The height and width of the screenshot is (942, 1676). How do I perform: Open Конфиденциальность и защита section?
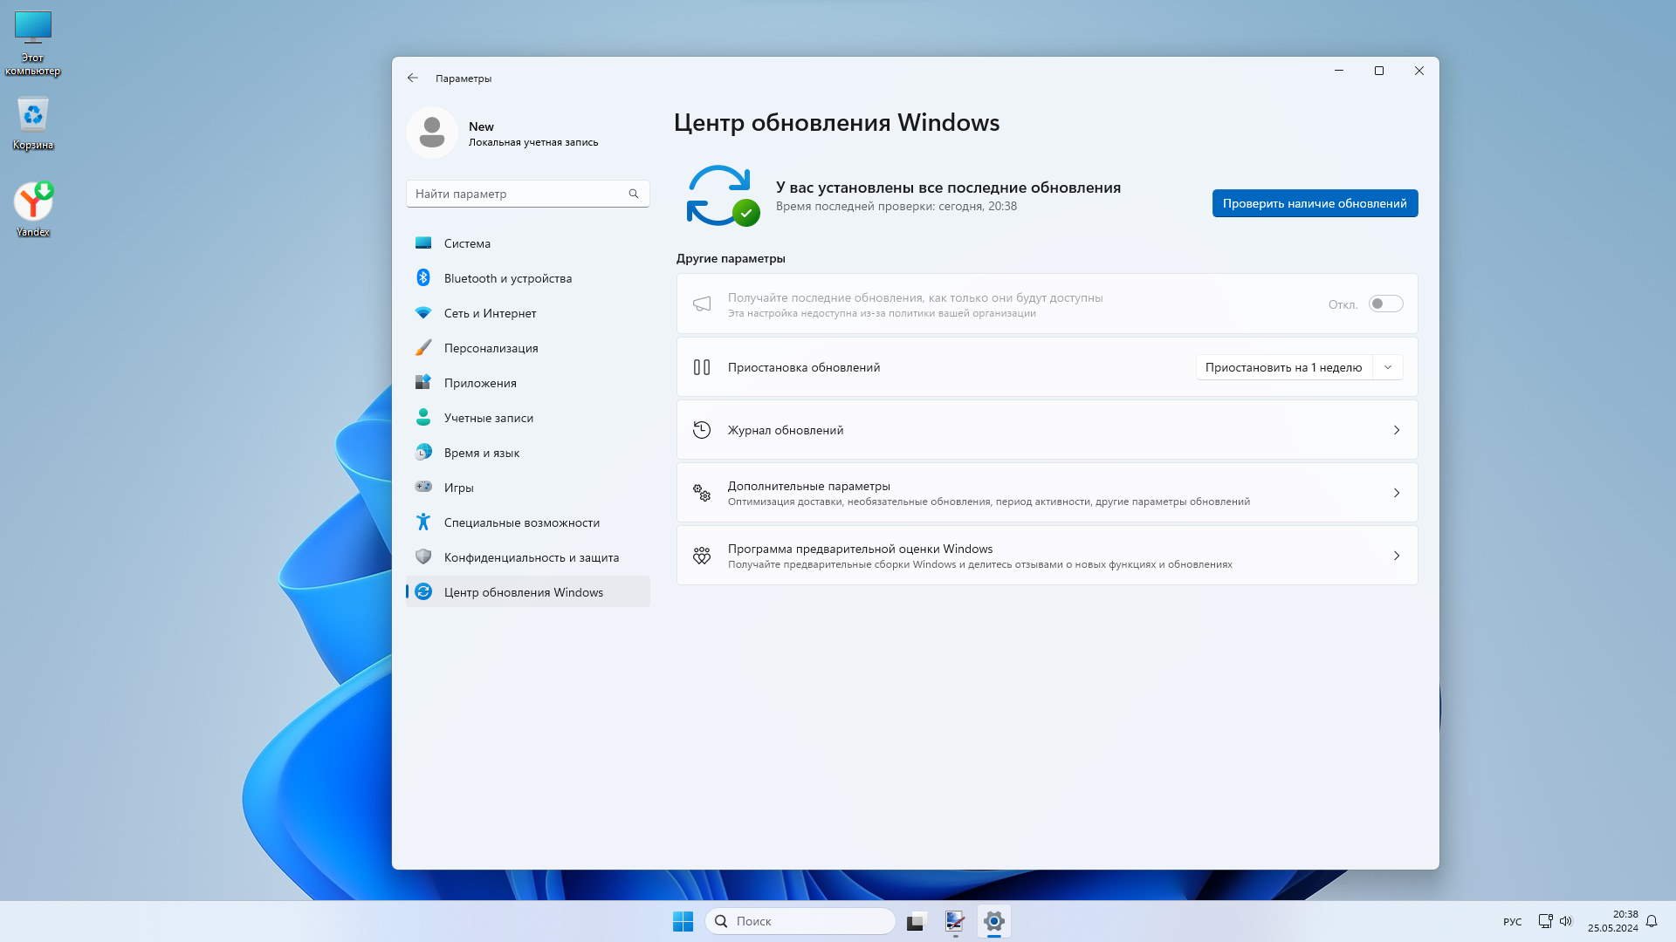pos(531,557)
